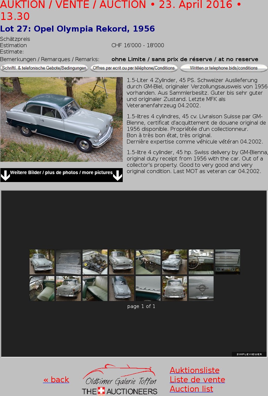The image size is (268, 396).
Task: Open the steering wheel and pedals thumbnail
Action: tap(148, 262)
